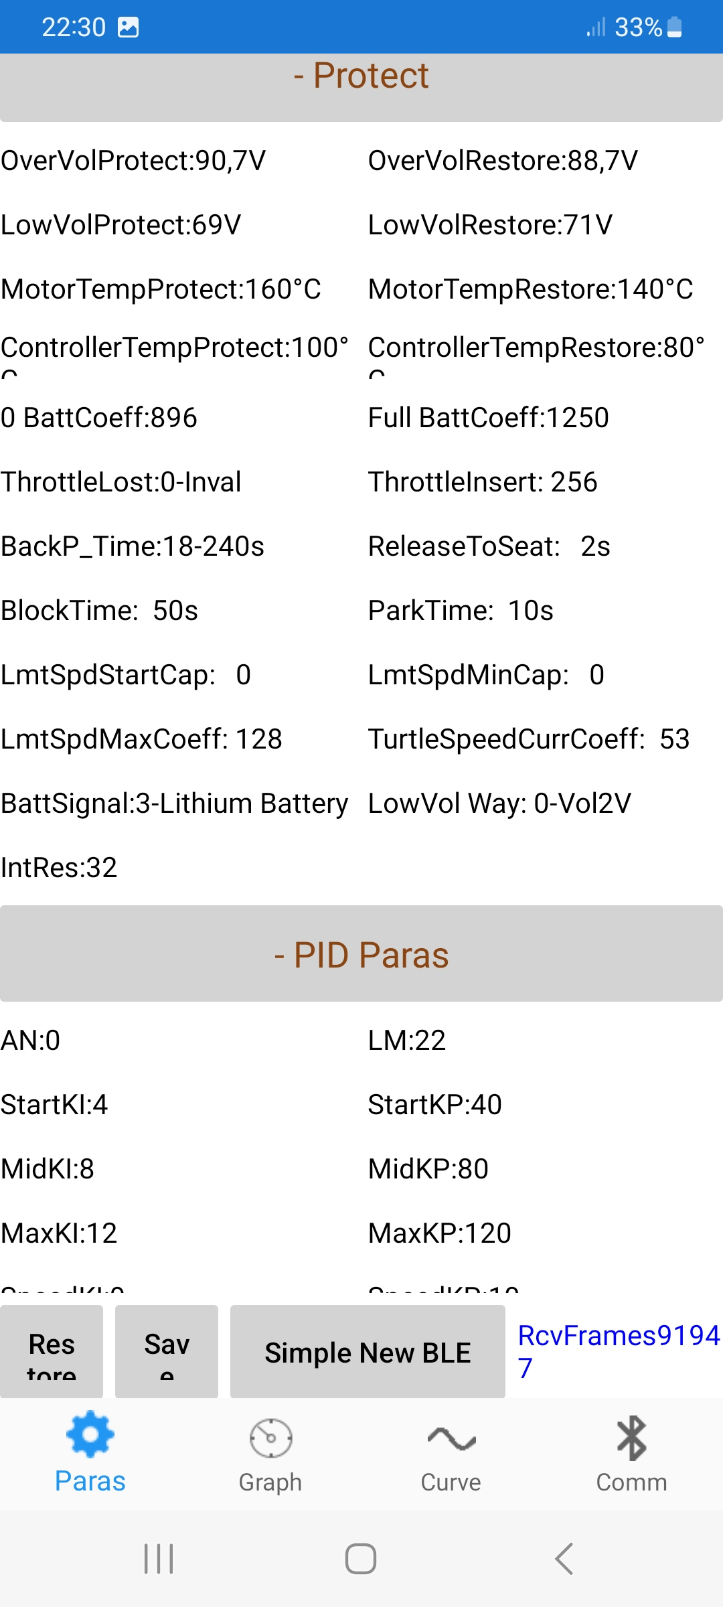Select the LowVolProtect 69V parameter
Viewport: 723px width, 1607px height.
click(x=121, y=225)
